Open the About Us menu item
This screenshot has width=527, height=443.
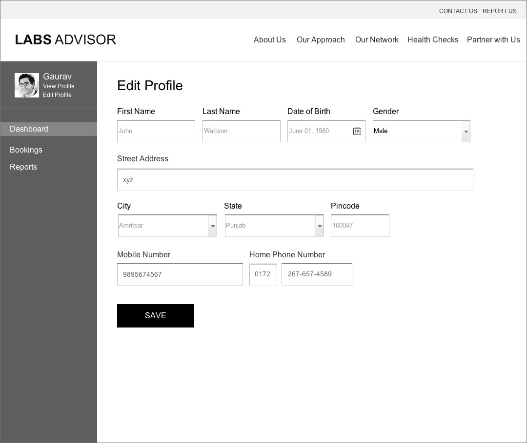269,40
